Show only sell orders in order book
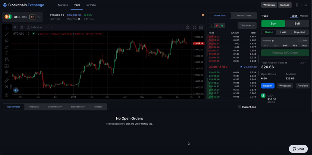This screenshot has height=155, width=312. 217,25
